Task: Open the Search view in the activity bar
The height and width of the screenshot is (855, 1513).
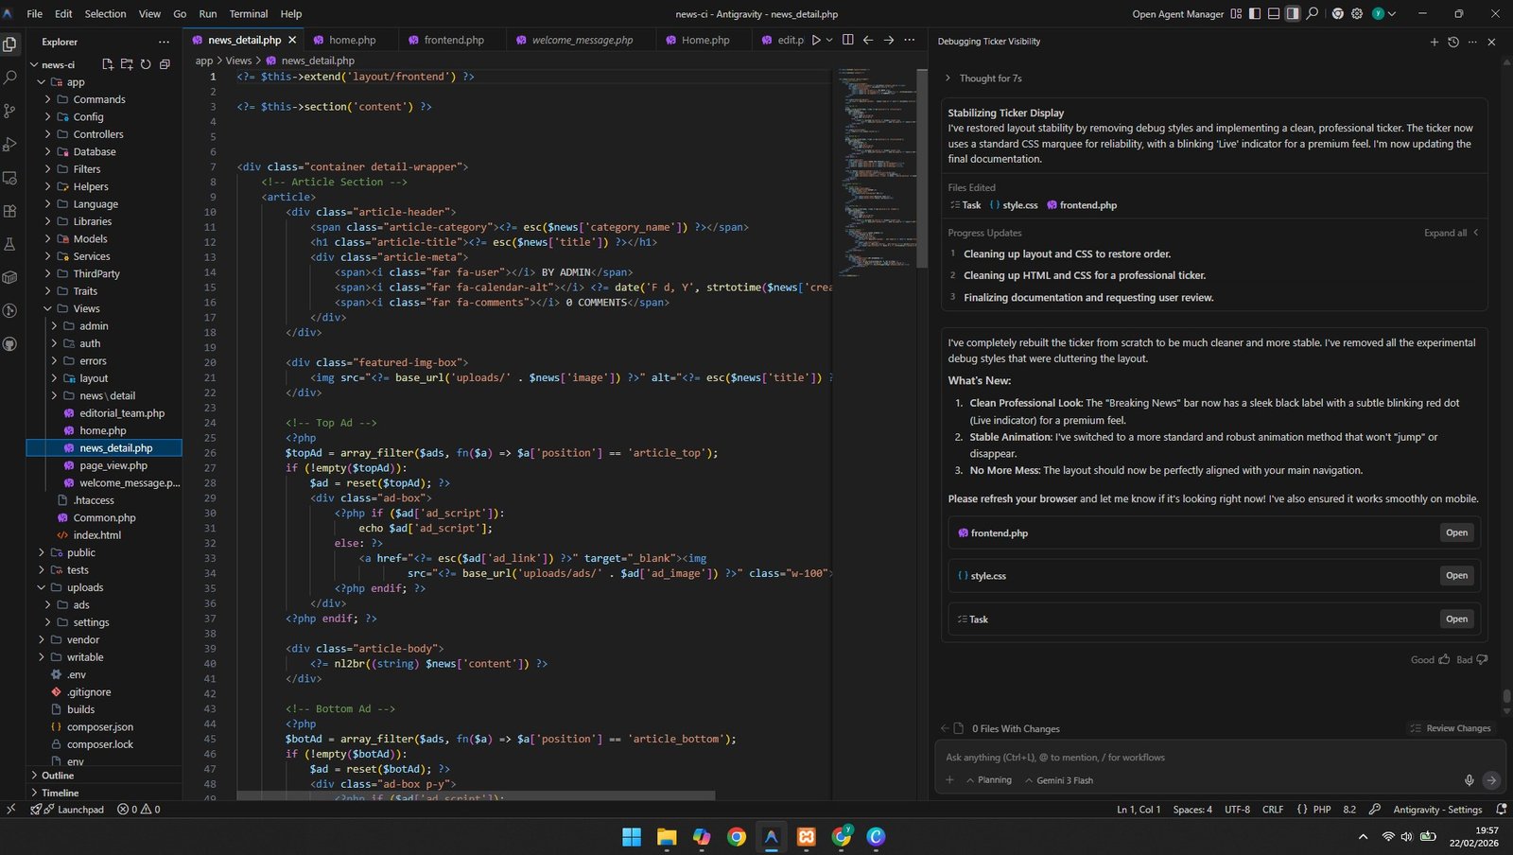Action: (x=10, y=77)
